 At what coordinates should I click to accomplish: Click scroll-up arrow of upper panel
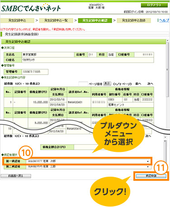[167, 41]
